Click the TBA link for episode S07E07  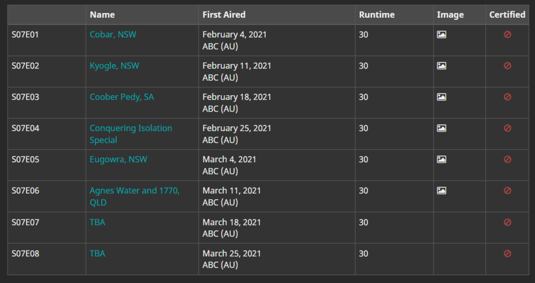(x=97, y=222)
